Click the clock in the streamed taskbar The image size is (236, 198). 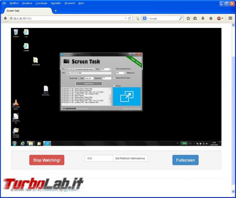point(214,144)
